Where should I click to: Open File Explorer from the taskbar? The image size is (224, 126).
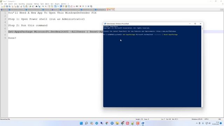pos(117,123)
